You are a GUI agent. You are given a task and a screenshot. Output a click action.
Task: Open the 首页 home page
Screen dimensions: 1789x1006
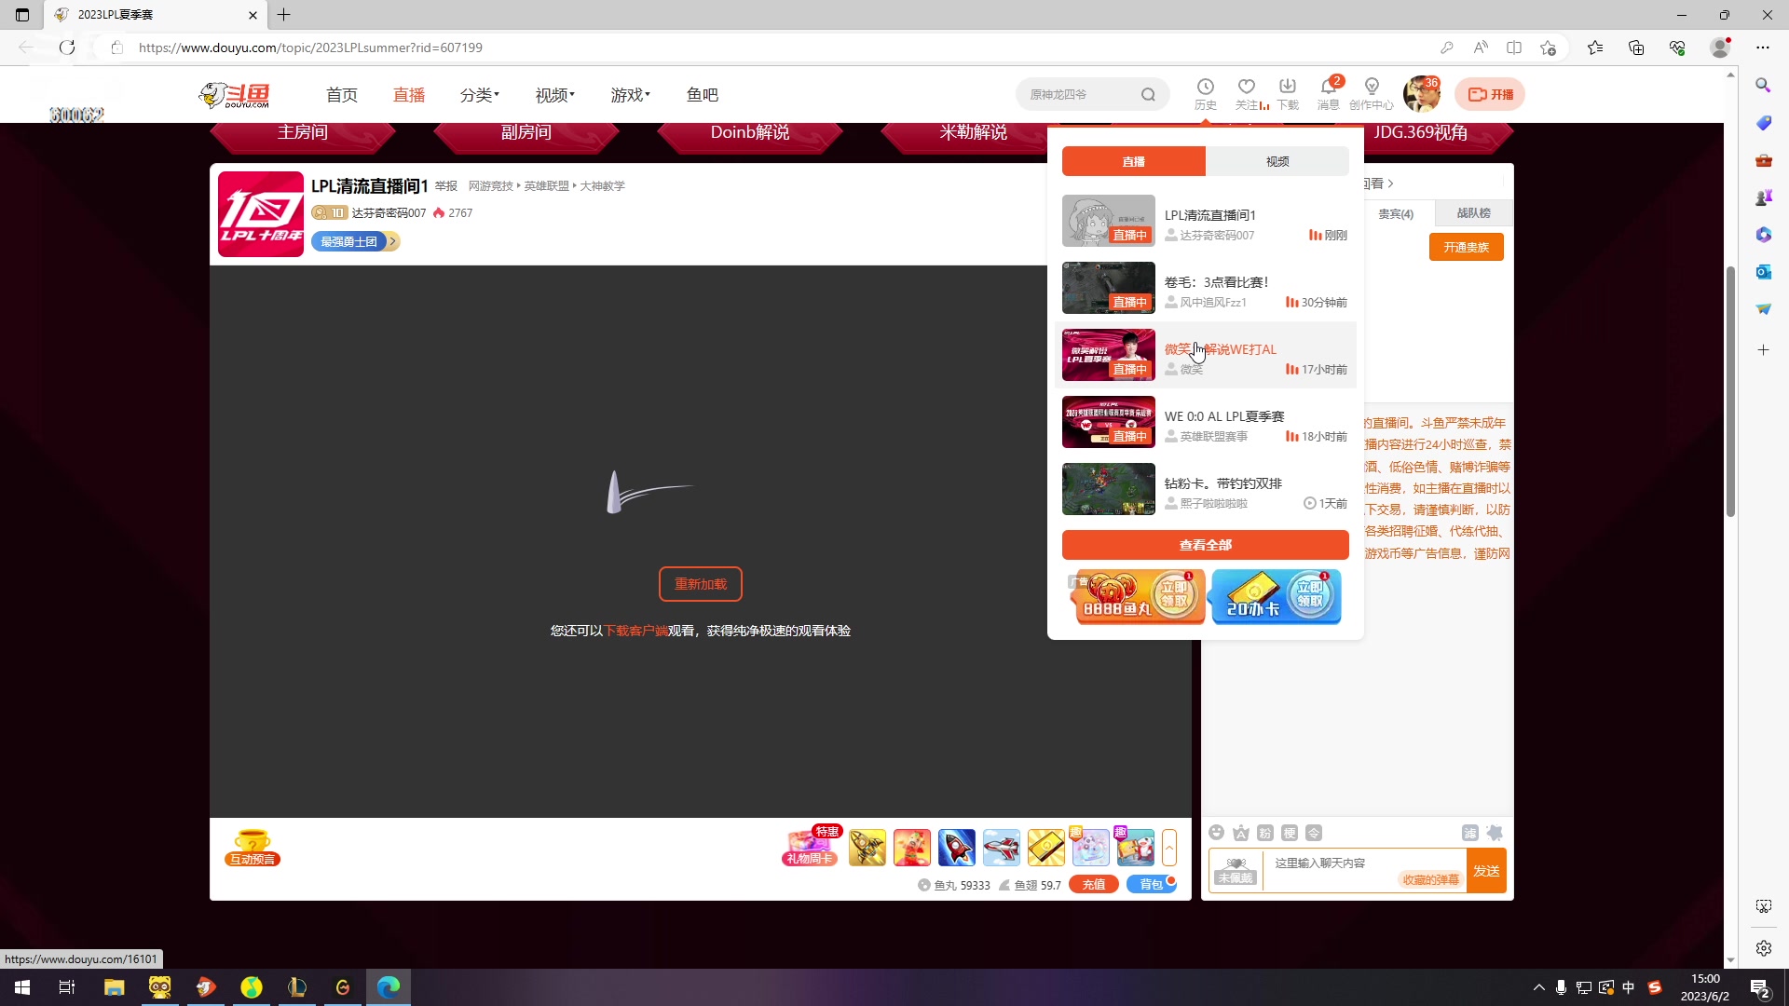342,95
